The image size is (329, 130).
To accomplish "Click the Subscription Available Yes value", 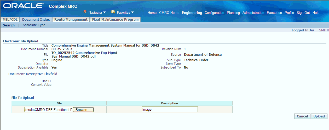I will [x=54, y=67].
